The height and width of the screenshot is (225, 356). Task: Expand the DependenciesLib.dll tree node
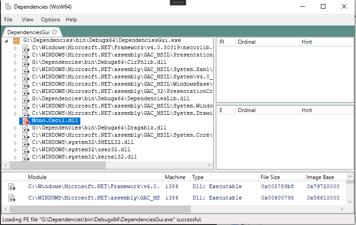[x=16, y=99]
